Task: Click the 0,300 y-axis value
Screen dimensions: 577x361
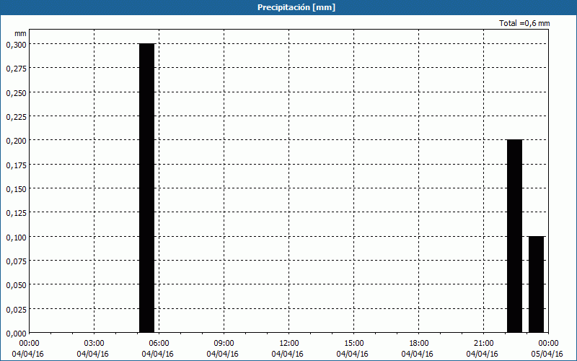Action: click(x=16, y=45)
